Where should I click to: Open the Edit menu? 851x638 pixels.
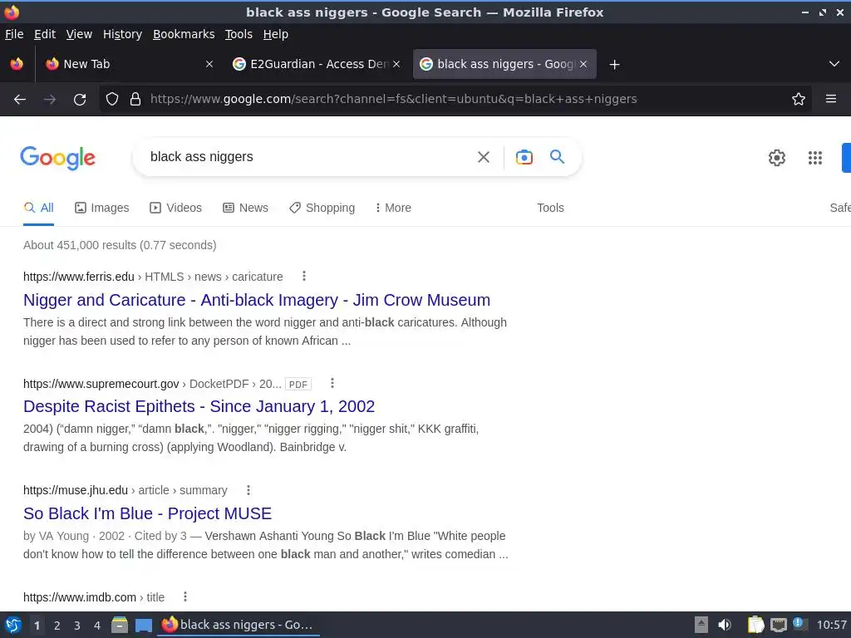[x=45, y=34]
